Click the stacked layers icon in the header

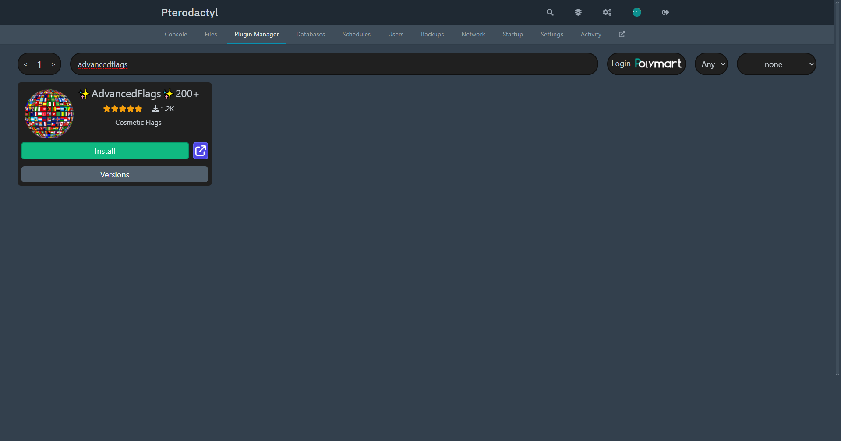tap(578, 12)
